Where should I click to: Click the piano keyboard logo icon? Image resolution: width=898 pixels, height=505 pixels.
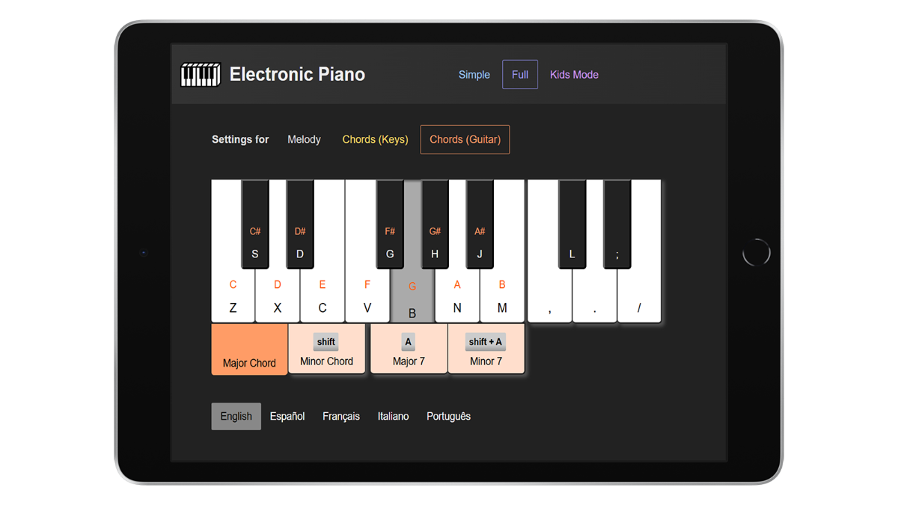tap(200, 74)
